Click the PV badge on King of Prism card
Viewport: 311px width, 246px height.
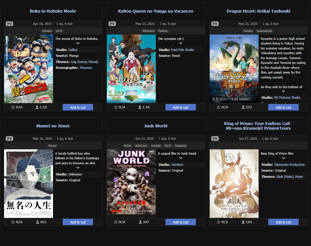click(215, 139)
